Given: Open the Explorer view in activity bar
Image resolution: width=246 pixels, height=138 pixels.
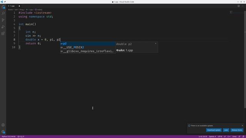Looking at the screenshot, I should coord(3,7).
